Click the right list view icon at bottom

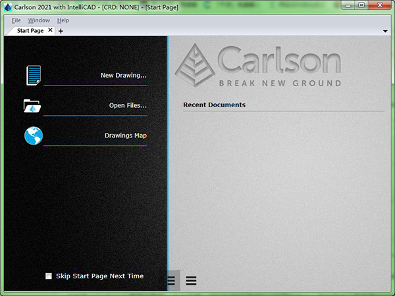(191, 281)
